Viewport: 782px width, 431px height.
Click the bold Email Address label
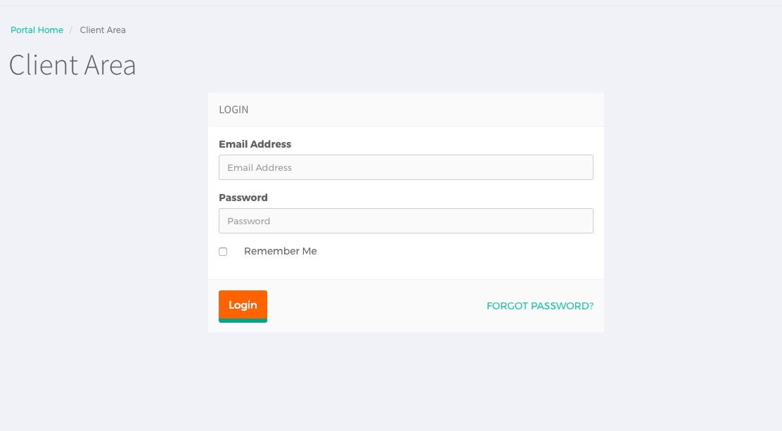(x=255, y=144)
